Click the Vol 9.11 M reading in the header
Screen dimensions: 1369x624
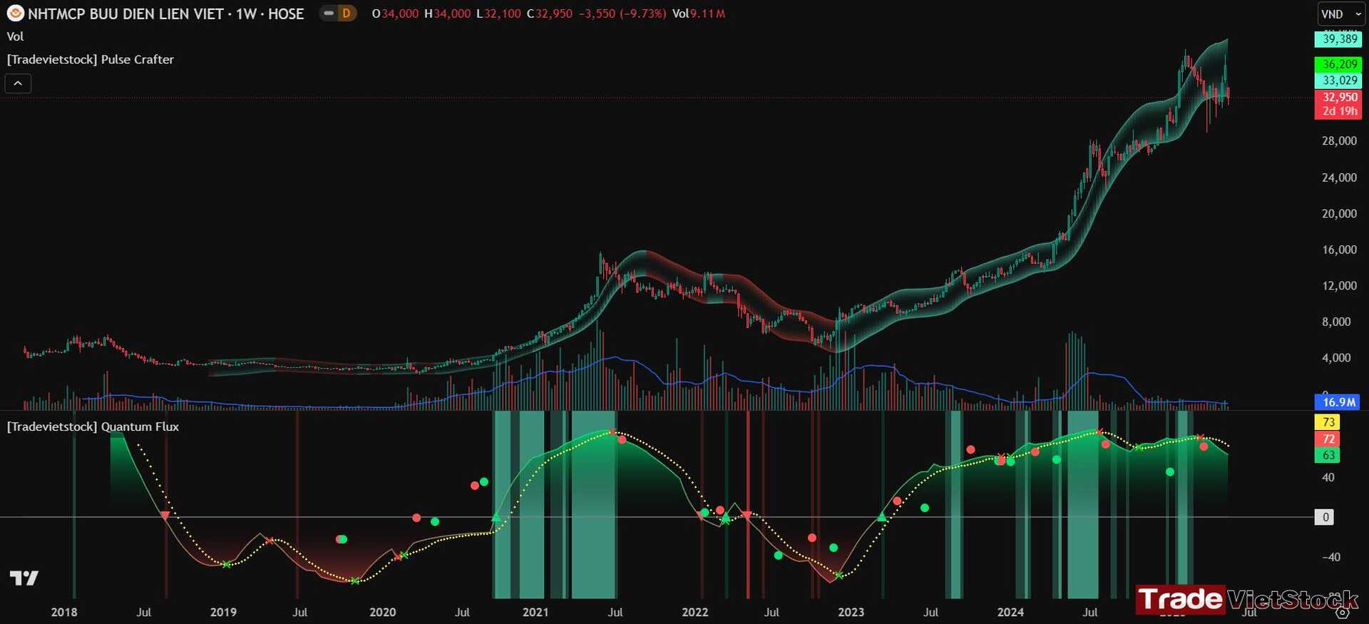pos(699,14)
